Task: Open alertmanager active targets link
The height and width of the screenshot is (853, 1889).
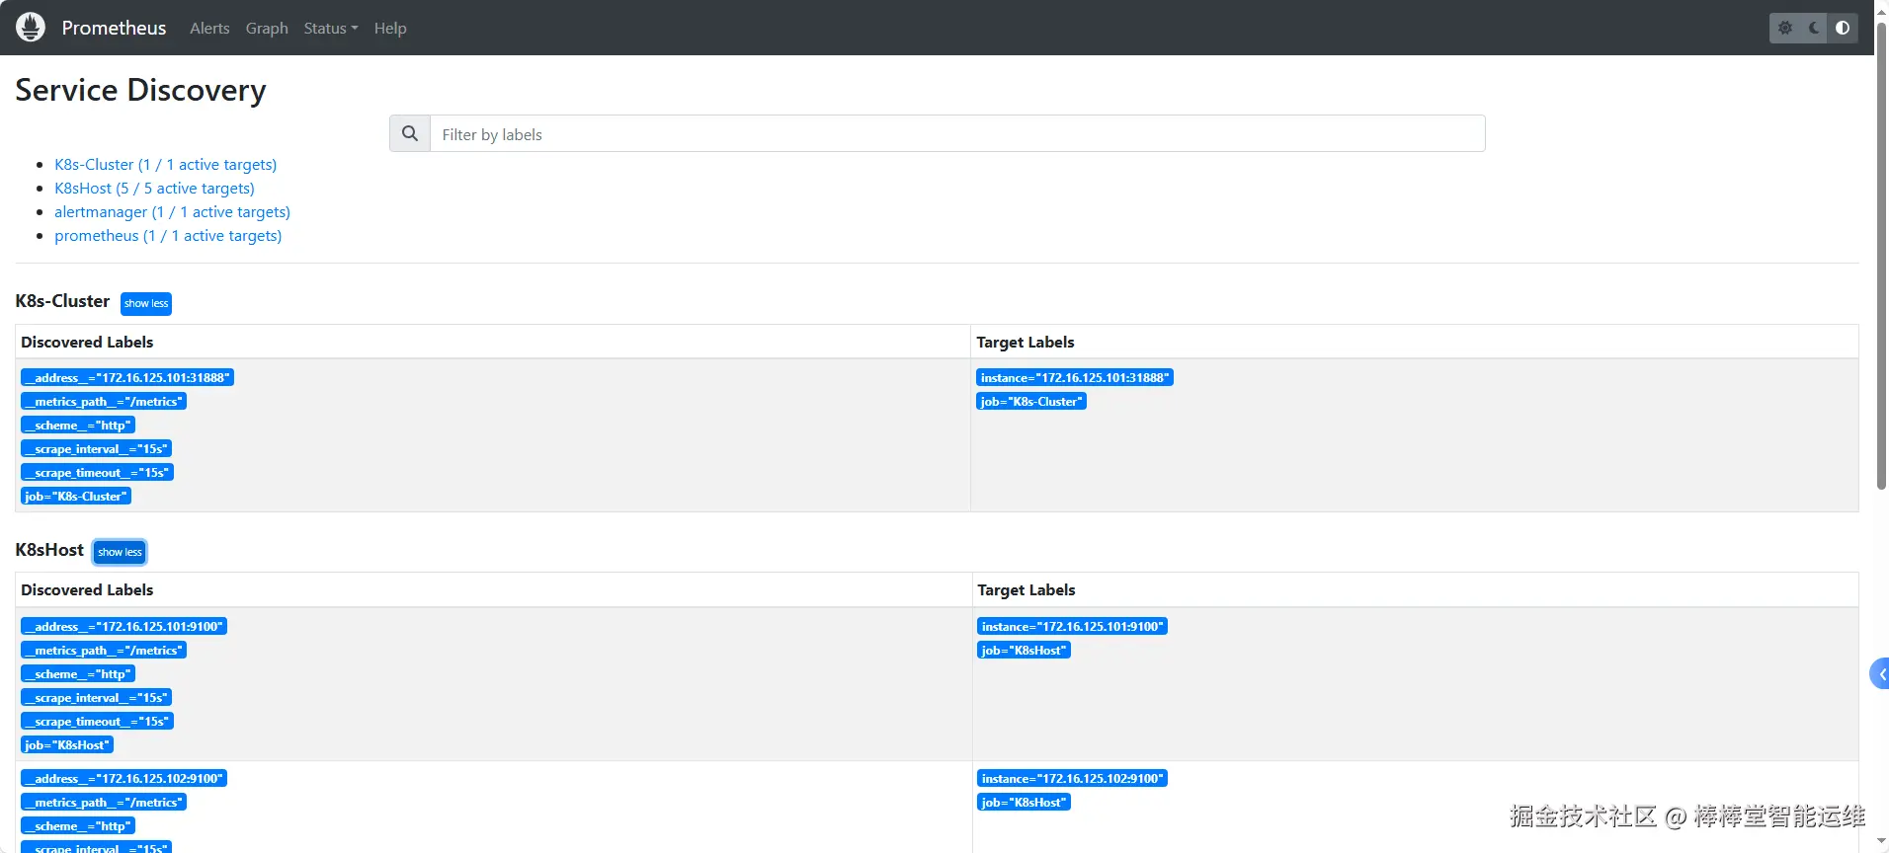Action: click(172, 212)
